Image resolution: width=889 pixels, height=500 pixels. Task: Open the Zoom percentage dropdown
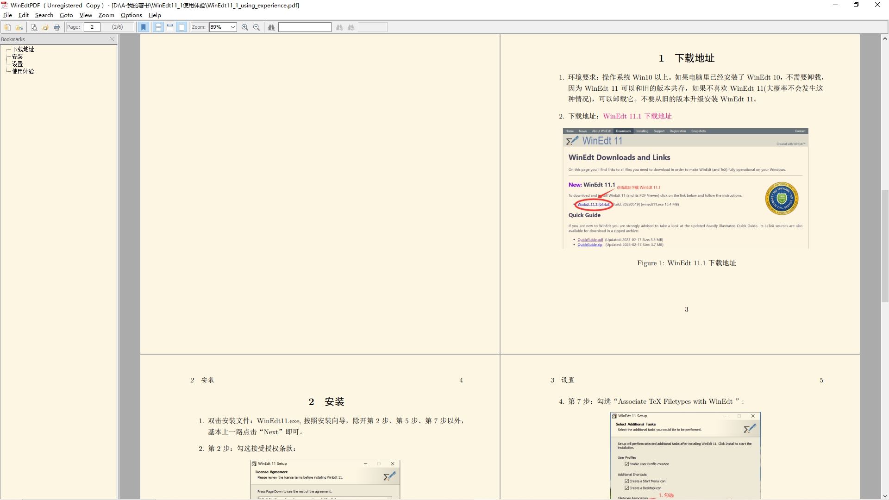click(232, 27)
